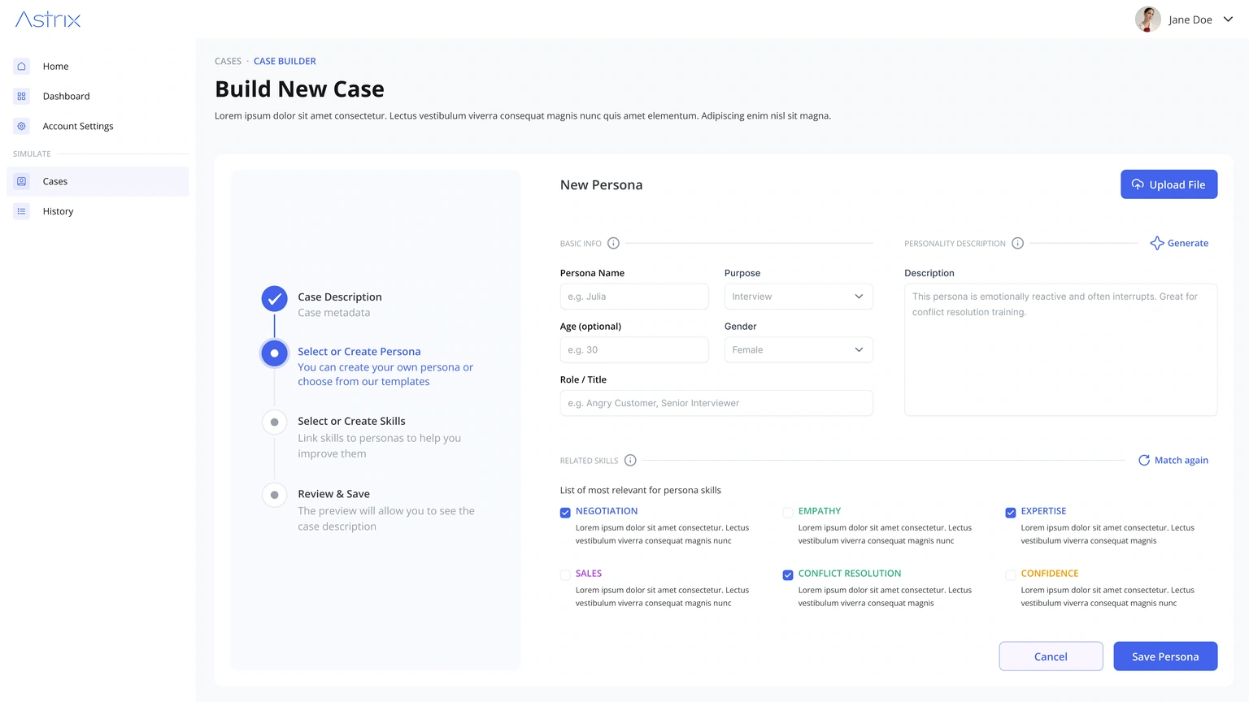
Task: Click the History list icon
Action: click(x=22, y=211)
